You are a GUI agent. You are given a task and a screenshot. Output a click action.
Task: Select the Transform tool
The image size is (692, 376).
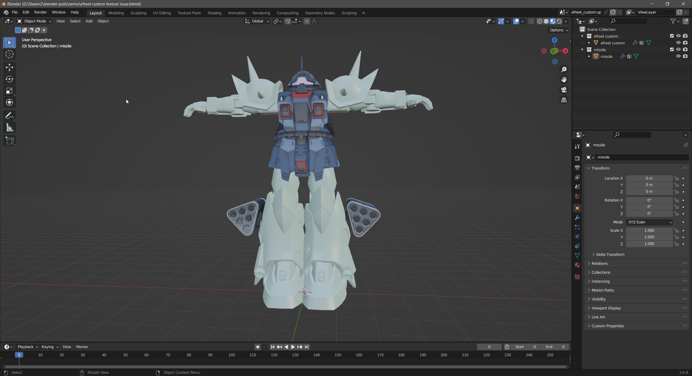[x=9, y=102]
